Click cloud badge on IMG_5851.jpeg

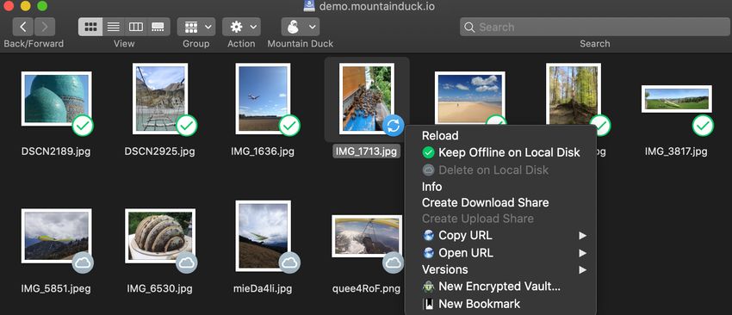pos(83,263)
